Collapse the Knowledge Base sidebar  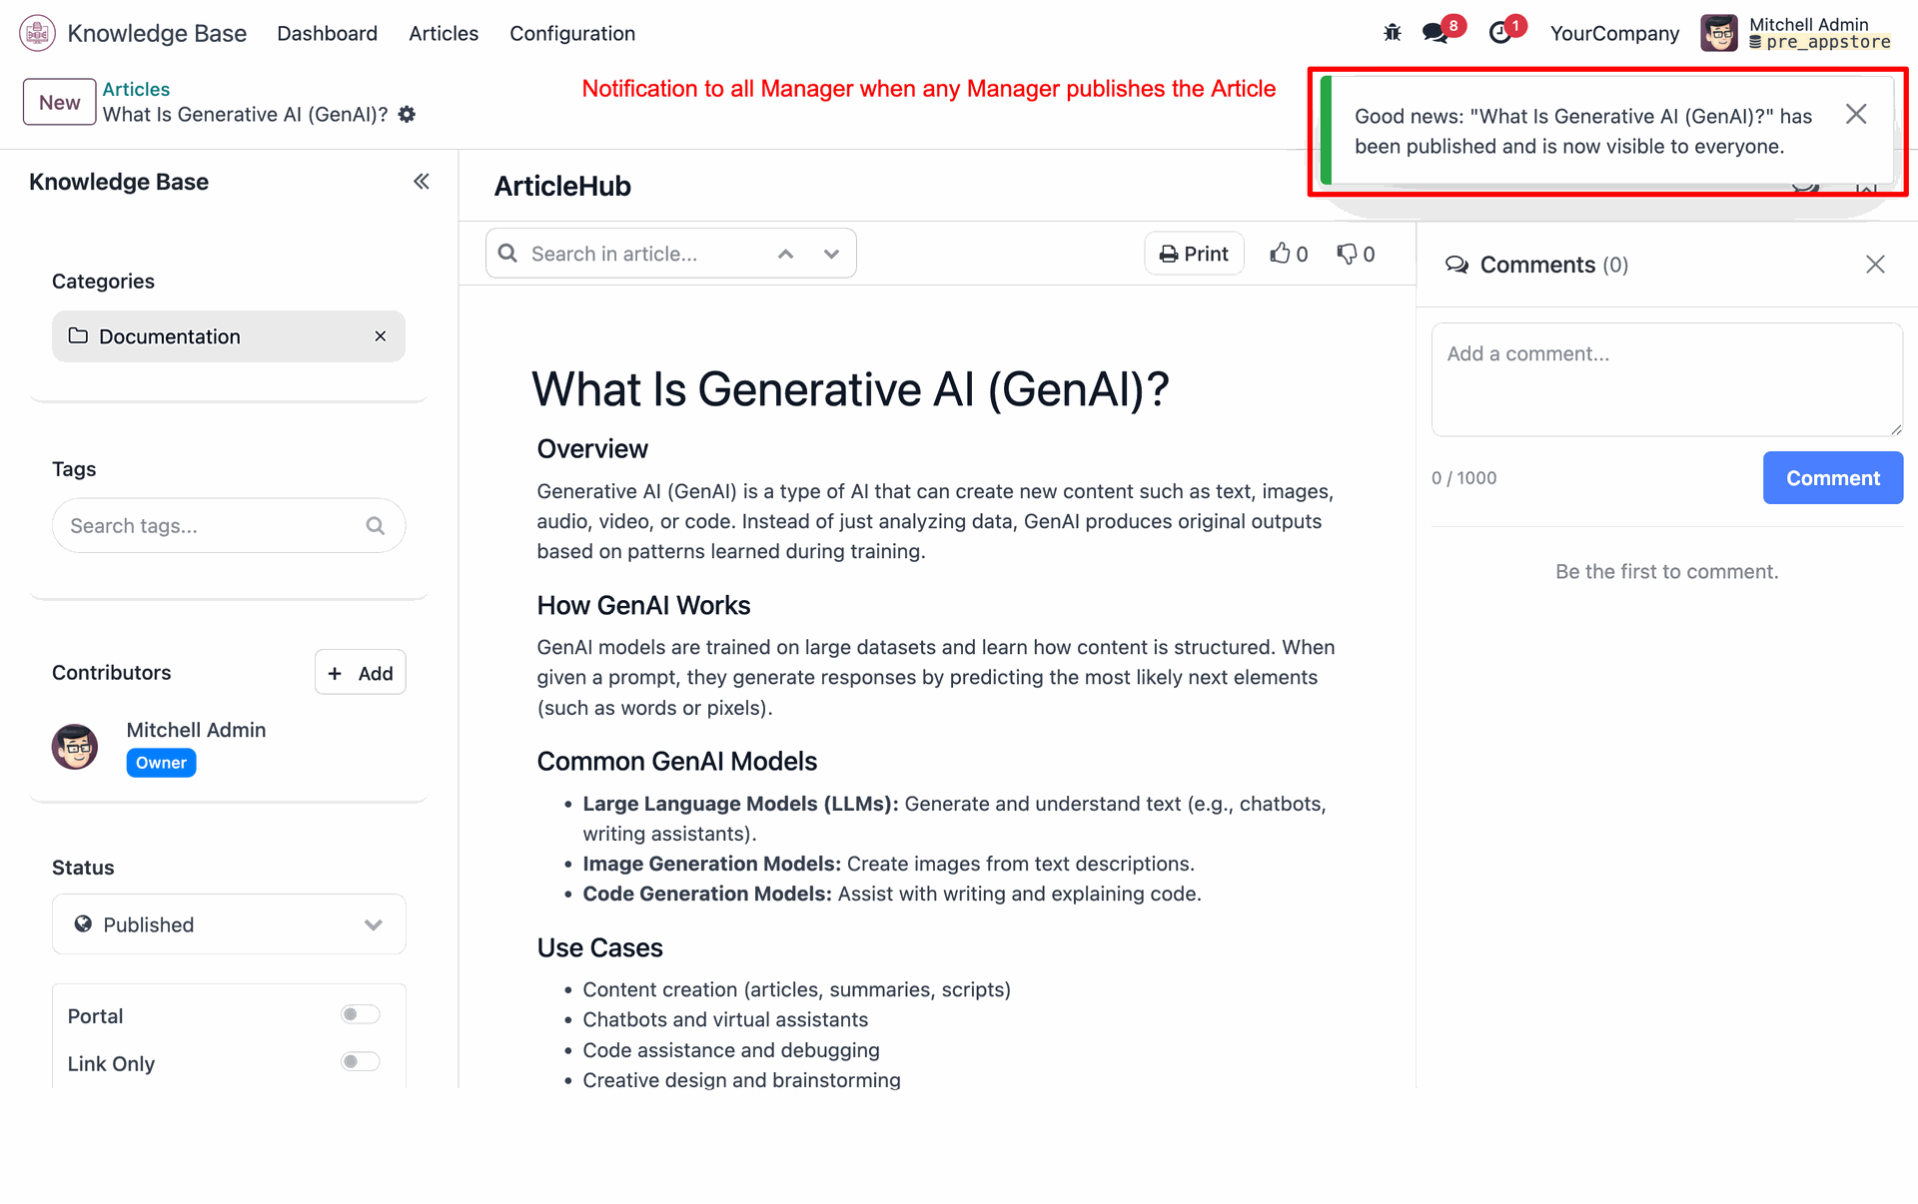coord(422,182)
